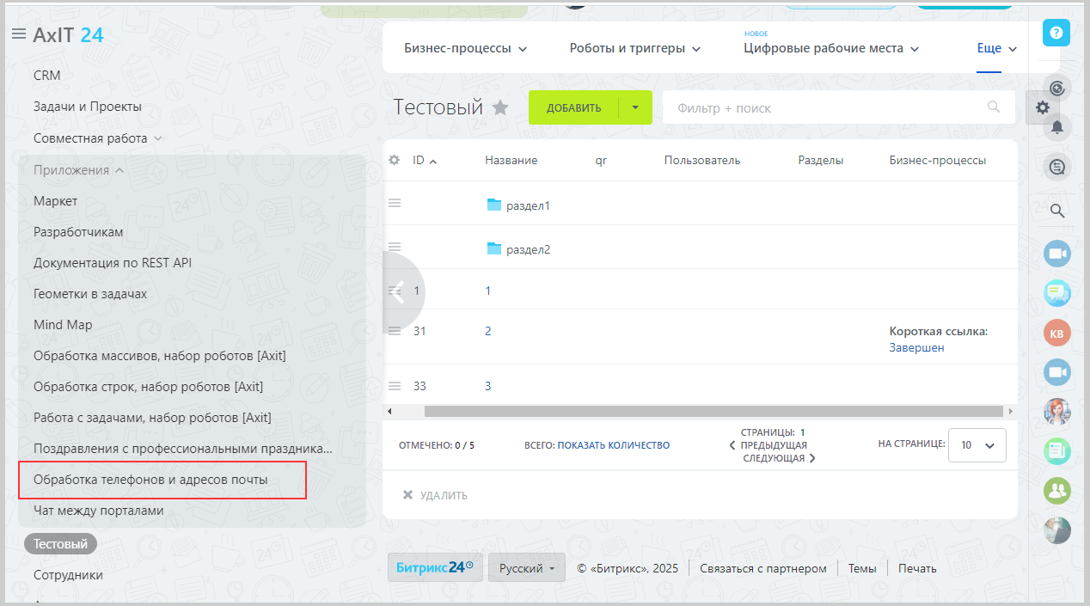Open Mind Map in the left menu
Image resolution: width=1090 pixels, height=606 pixels.
click(63, 324)
